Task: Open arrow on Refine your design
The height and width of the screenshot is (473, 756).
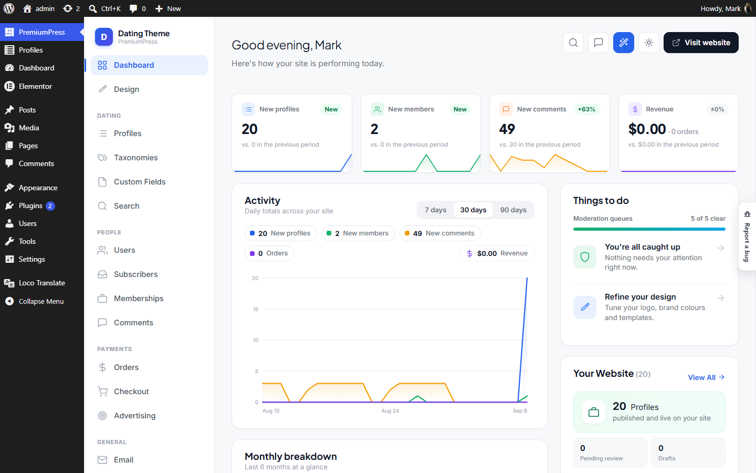Action: click(721, 298)
